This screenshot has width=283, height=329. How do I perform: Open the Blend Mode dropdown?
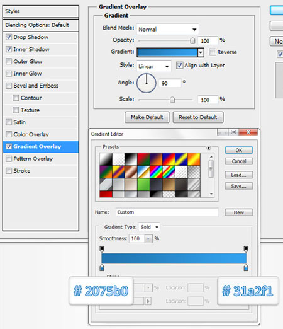click(167, 29)
